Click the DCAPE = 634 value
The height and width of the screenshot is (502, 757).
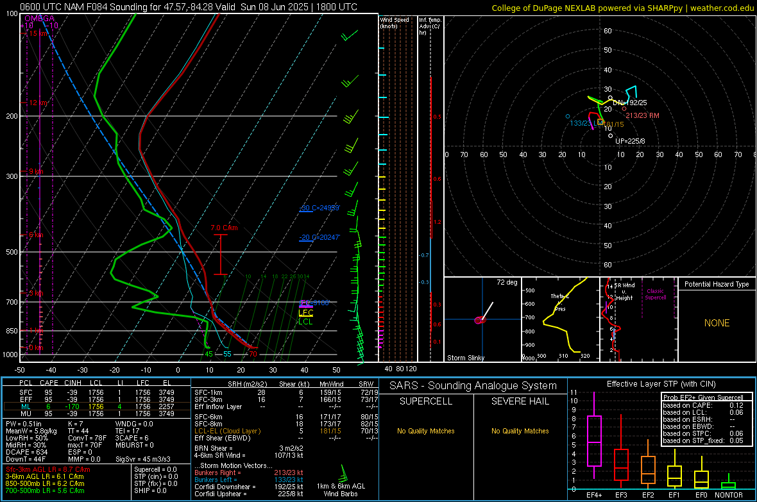pyautogui.click(x=26, y=452)
